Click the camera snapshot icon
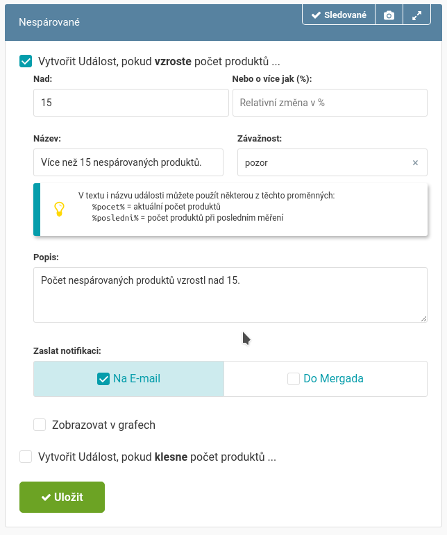Viewport: 447px width, 535px height. point(389,15)
